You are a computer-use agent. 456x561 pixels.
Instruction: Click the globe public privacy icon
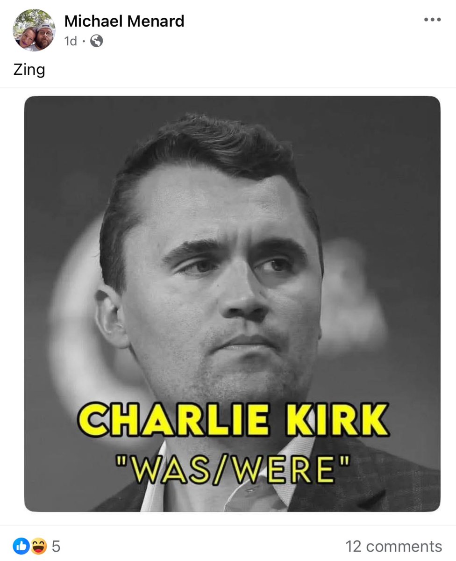[x=97, y=41]
